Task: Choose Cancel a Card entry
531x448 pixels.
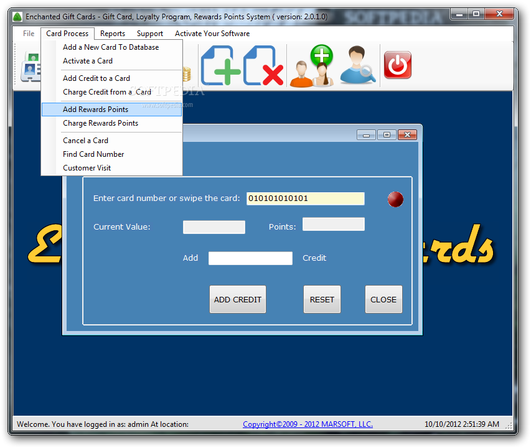Action: 111,141
